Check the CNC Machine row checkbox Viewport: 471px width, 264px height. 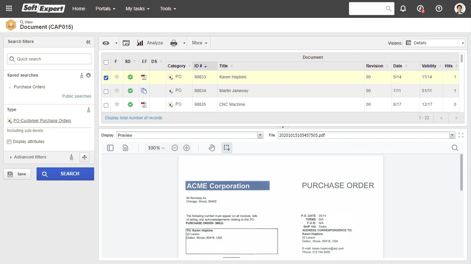coord(106,105)
